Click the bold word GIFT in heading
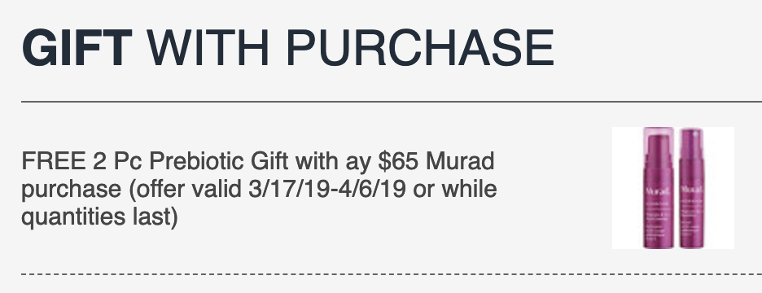Image resolution: width=762 pixels, height=293 pixels. [77, 48]
